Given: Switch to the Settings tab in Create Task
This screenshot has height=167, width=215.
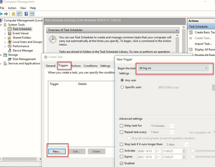Looking at the screenshot, I should pyautogui.click(x=105, y=66).
